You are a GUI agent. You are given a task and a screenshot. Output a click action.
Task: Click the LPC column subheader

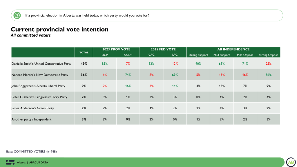pos(175,55)
